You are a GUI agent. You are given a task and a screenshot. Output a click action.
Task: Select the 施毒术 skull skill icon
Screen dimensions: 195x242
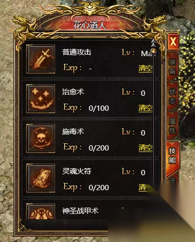coord(41,138)
